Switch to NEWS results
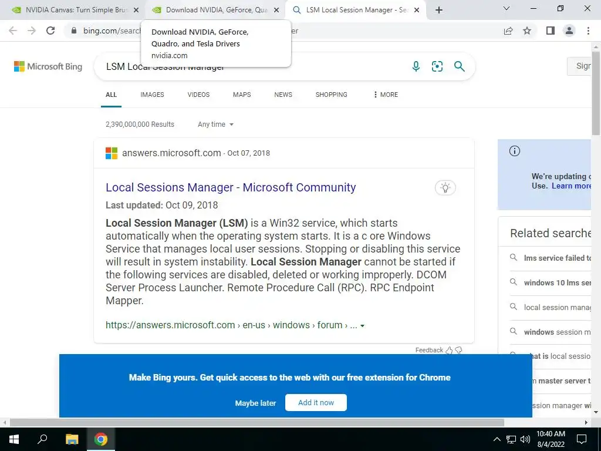This screenshot has height=451, width=601. [x=283, y=95]
